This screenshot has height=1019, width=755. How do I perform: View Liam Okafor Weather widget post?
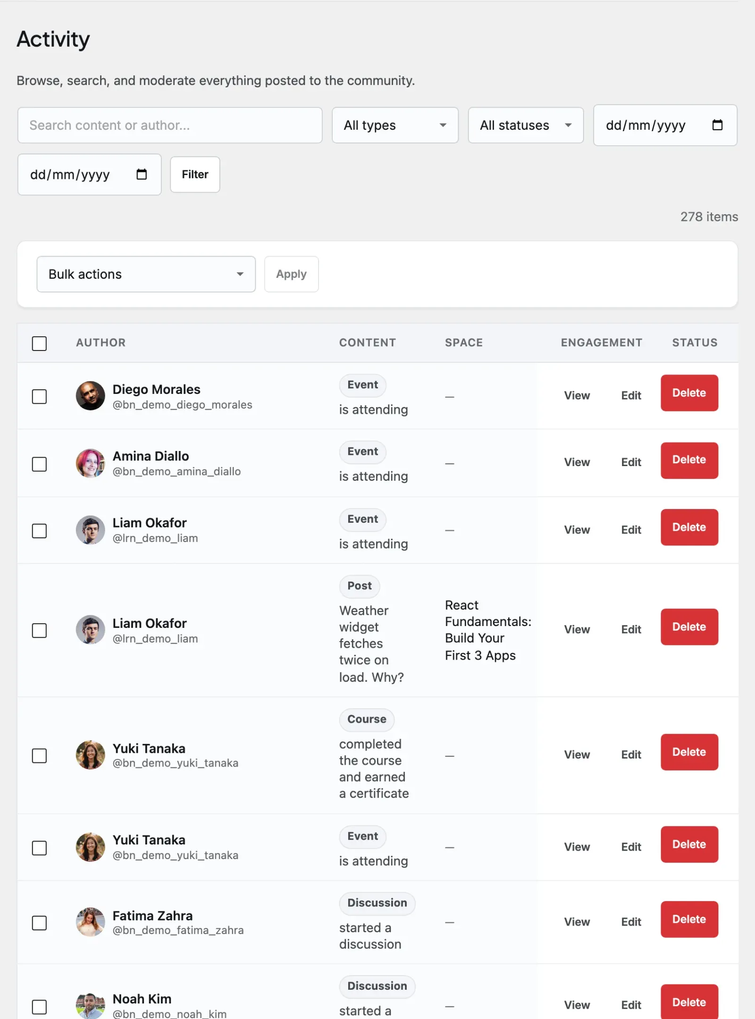577,629
